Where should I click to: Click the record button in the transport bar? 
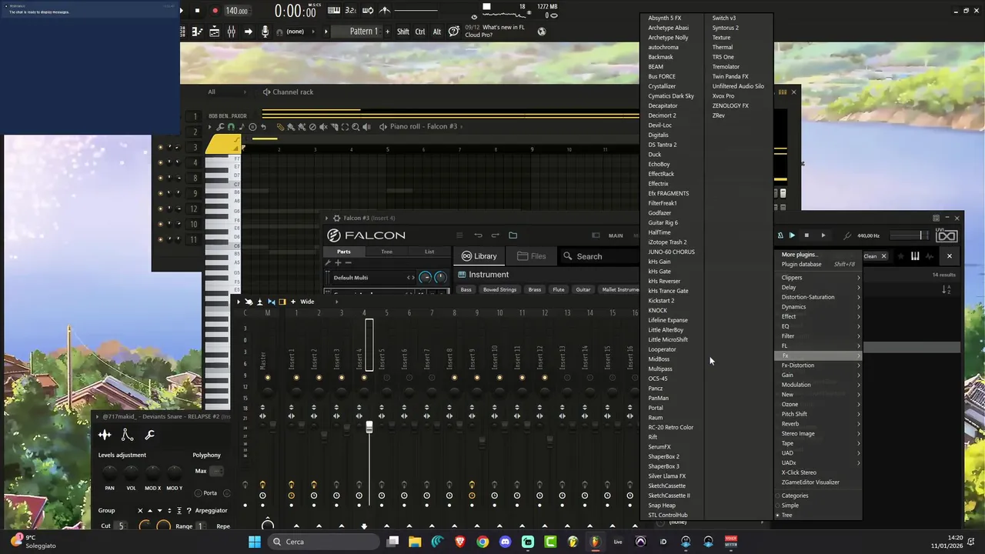pyautogui.click(x=215, y=11)
